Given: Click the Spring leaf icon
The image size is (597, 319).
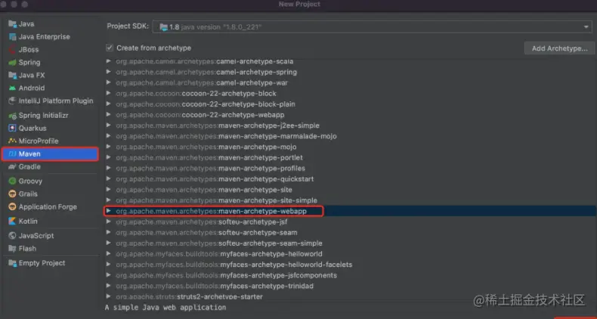Looking at the screenshot, I should [12, 63].
